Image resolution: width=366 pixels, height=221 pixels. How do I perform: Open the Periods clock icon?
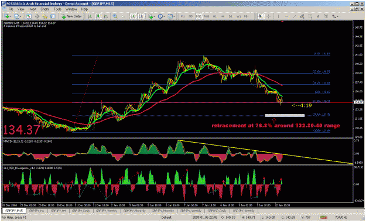[x=160, y=16]
